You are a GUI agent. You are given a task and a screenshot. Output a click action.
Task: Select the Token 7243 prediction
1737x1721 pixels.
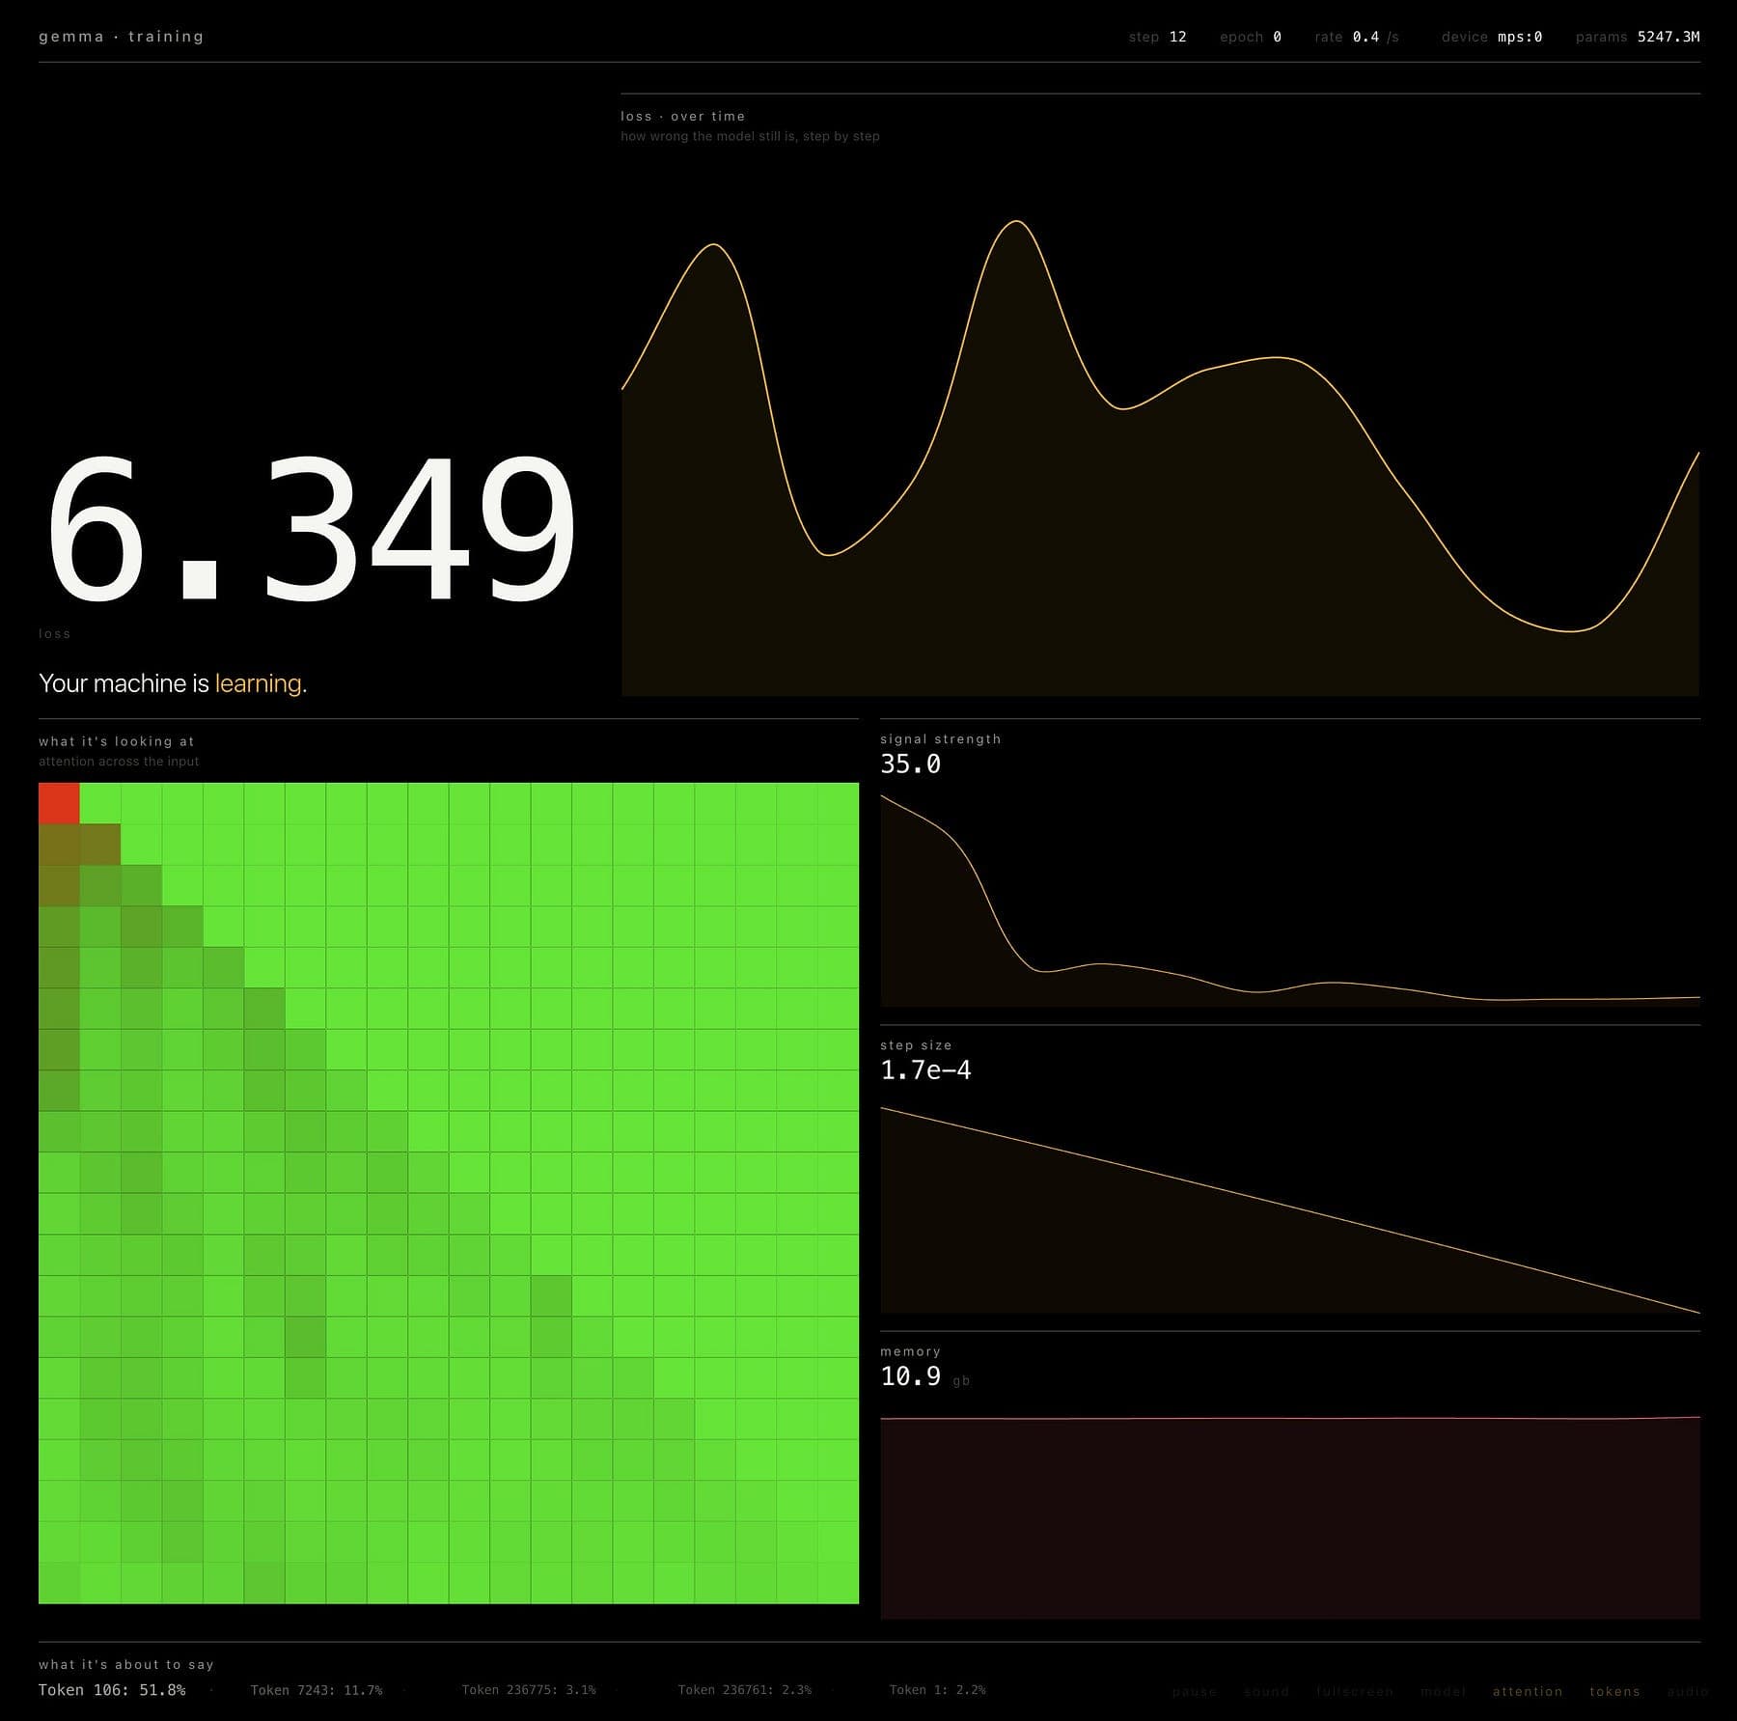[317, 1689]
